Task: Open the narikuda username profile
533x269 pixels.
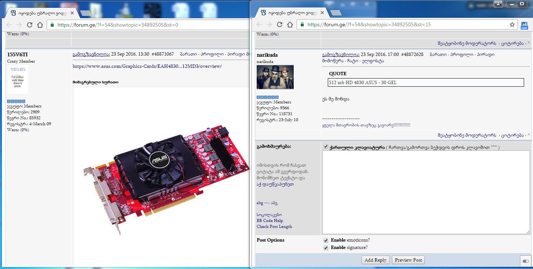Action: click(x=267, y=55)
